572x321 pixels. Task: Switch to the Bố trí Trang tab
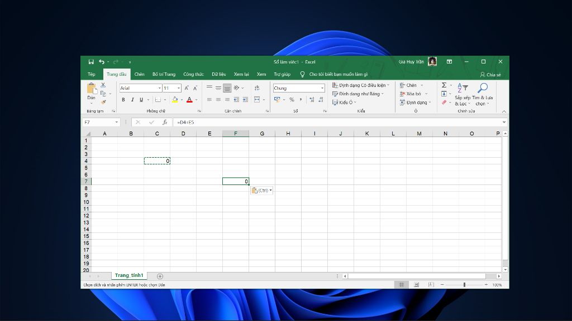pos(164,74)
